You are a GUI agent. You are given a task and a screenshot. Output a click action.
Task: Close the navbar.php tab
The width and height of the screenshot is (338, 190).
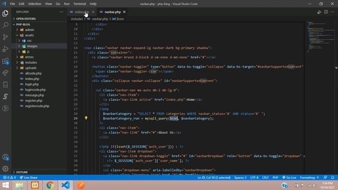[x=125, y=12]
